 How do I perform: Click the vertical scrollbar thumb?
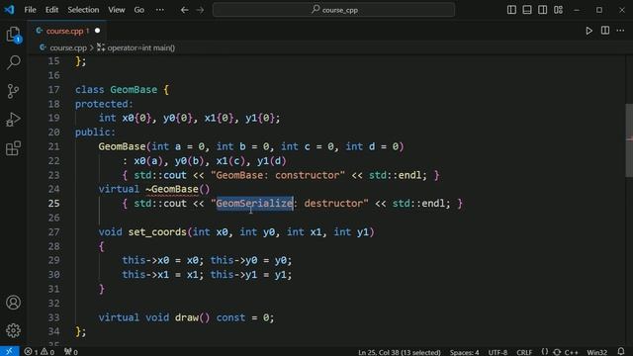point(629,140)
